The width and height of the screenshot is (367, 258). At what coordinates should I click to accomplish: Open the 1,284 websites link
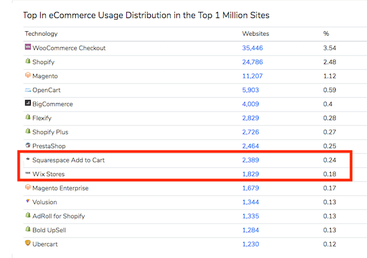coord(251,231)
